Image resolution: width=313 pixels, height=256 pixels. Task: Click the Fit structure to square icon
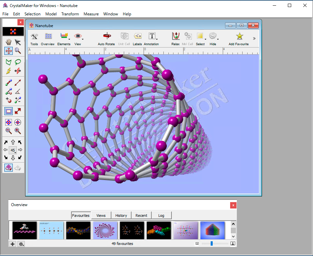(x=8, y=122)
